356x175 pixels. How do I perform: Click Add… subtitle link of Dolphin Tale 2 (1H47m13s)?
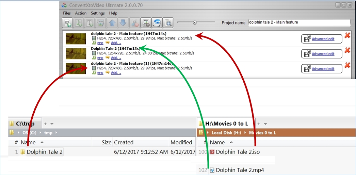pos(116,58)
